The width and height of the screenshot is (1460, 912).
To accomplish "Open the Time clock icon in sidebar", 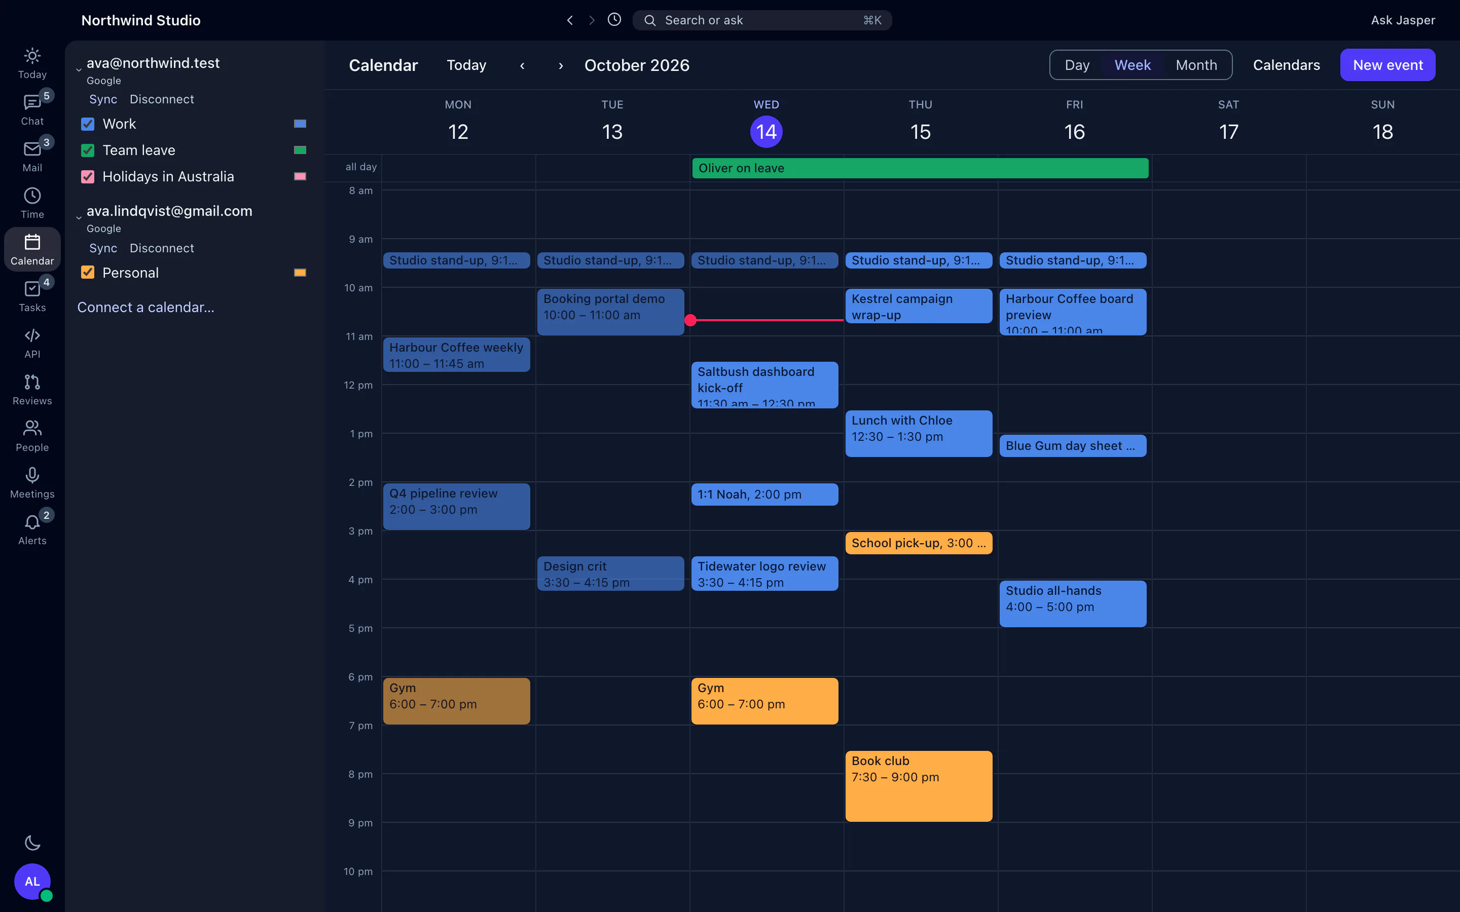I will click(32, 203).
